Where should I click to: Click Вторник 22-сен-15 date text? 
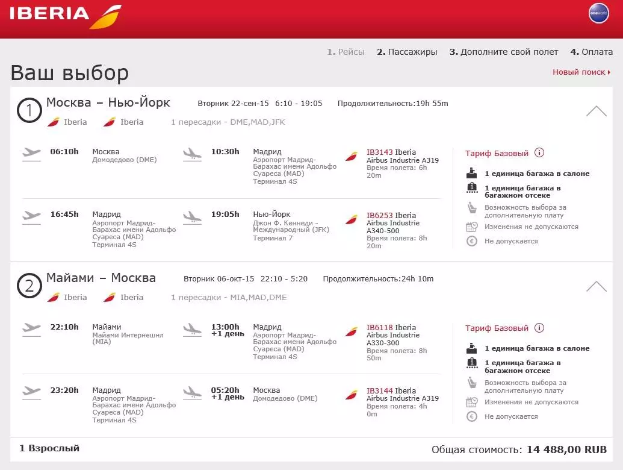tap(233, 104)
